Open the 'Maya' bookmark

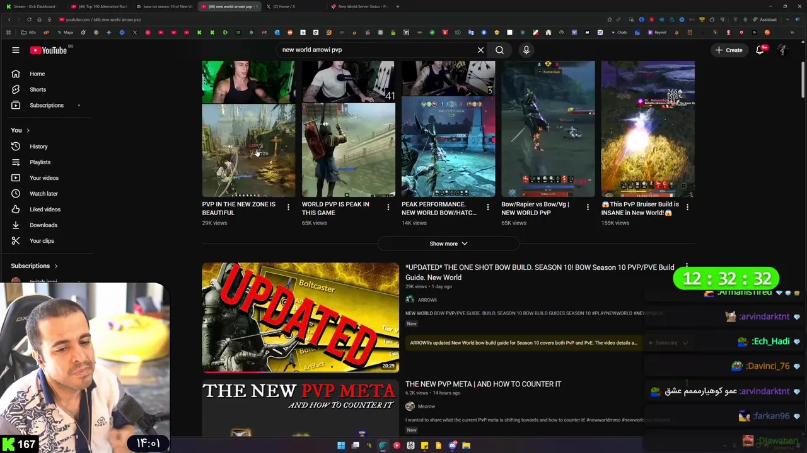pyautogui.click(x=65, y=32)
